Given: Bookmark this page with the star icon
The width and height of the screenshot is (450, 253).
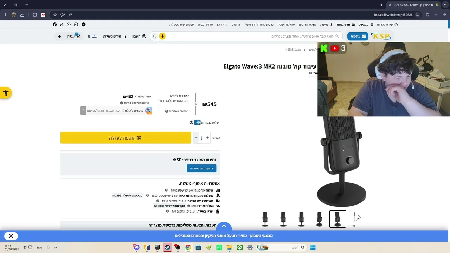Looking at the screenshot, I should coord(55,15).
